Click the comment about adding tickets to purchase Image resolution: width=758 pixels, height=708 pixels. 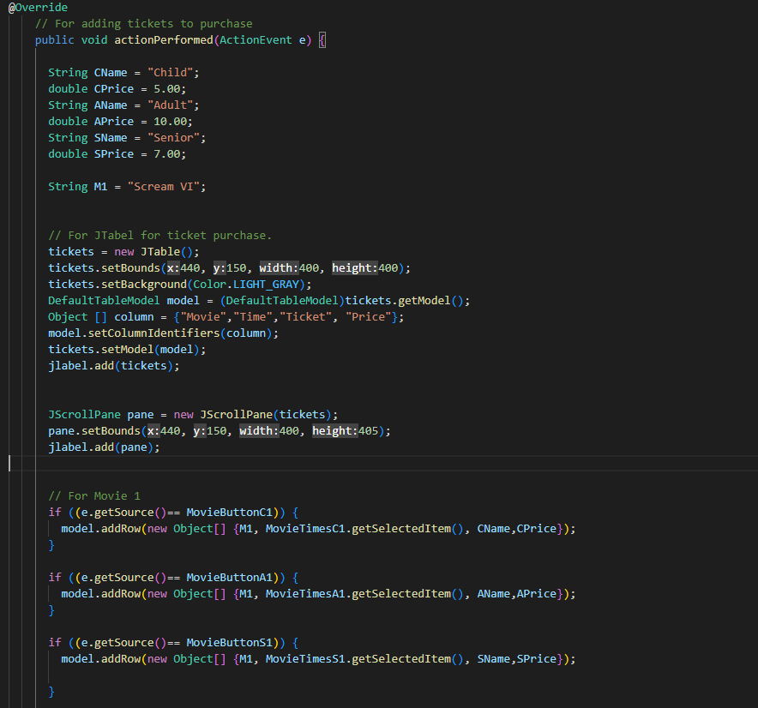point(141,23)
